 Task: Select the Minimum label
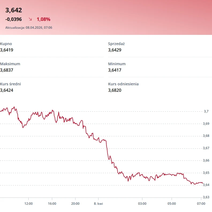pyautogui.click(x=117, y=64)
